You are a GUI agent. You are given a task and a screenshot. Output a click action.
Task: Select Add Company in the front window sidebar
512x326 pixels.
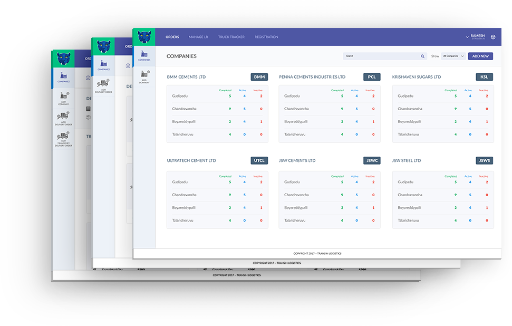(144, 77)
